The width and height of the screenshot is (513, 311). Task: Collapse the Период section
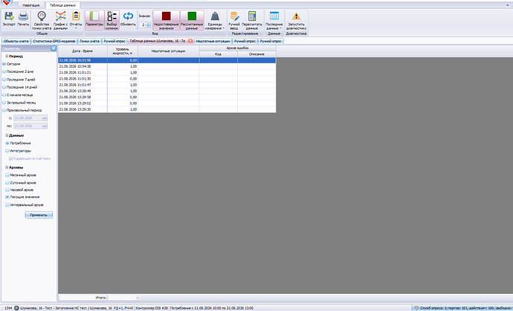pyautogui.click(x=7, y=57)
